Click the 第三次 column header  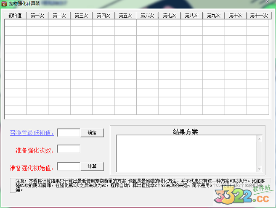[81, 16]
